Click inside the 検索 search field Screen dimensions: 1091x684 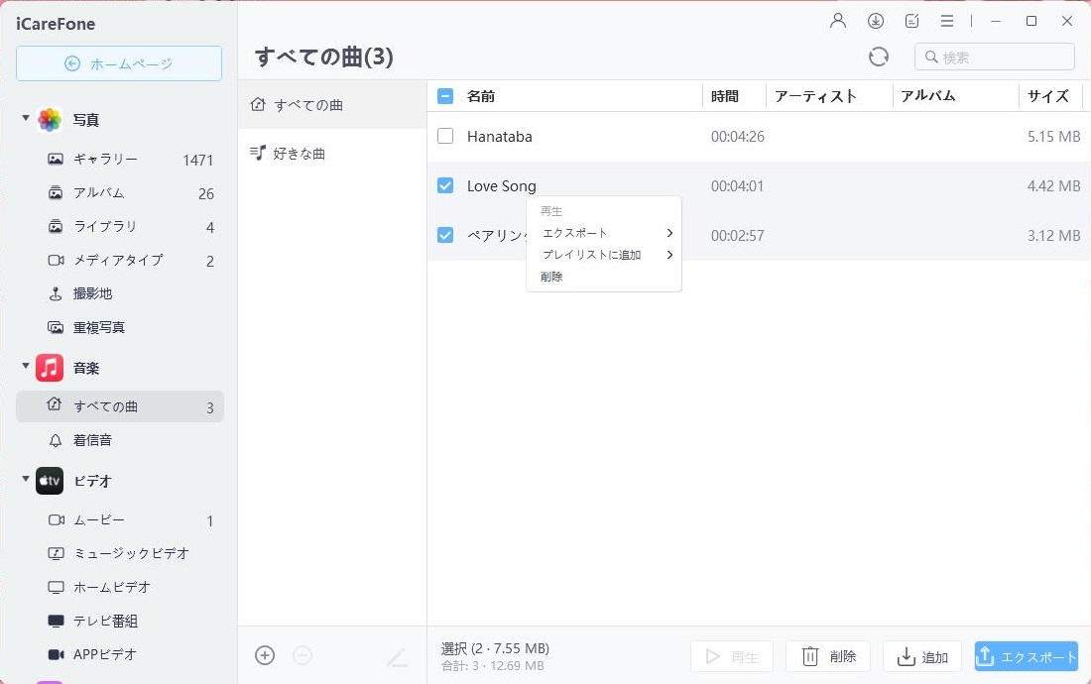[994, 57]
